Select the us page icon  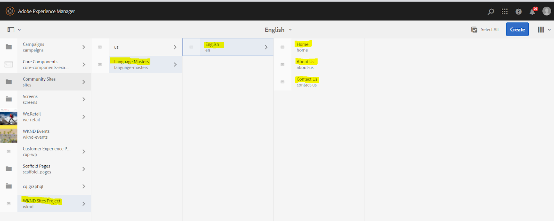pyautogui.click(x=100, y=47)
